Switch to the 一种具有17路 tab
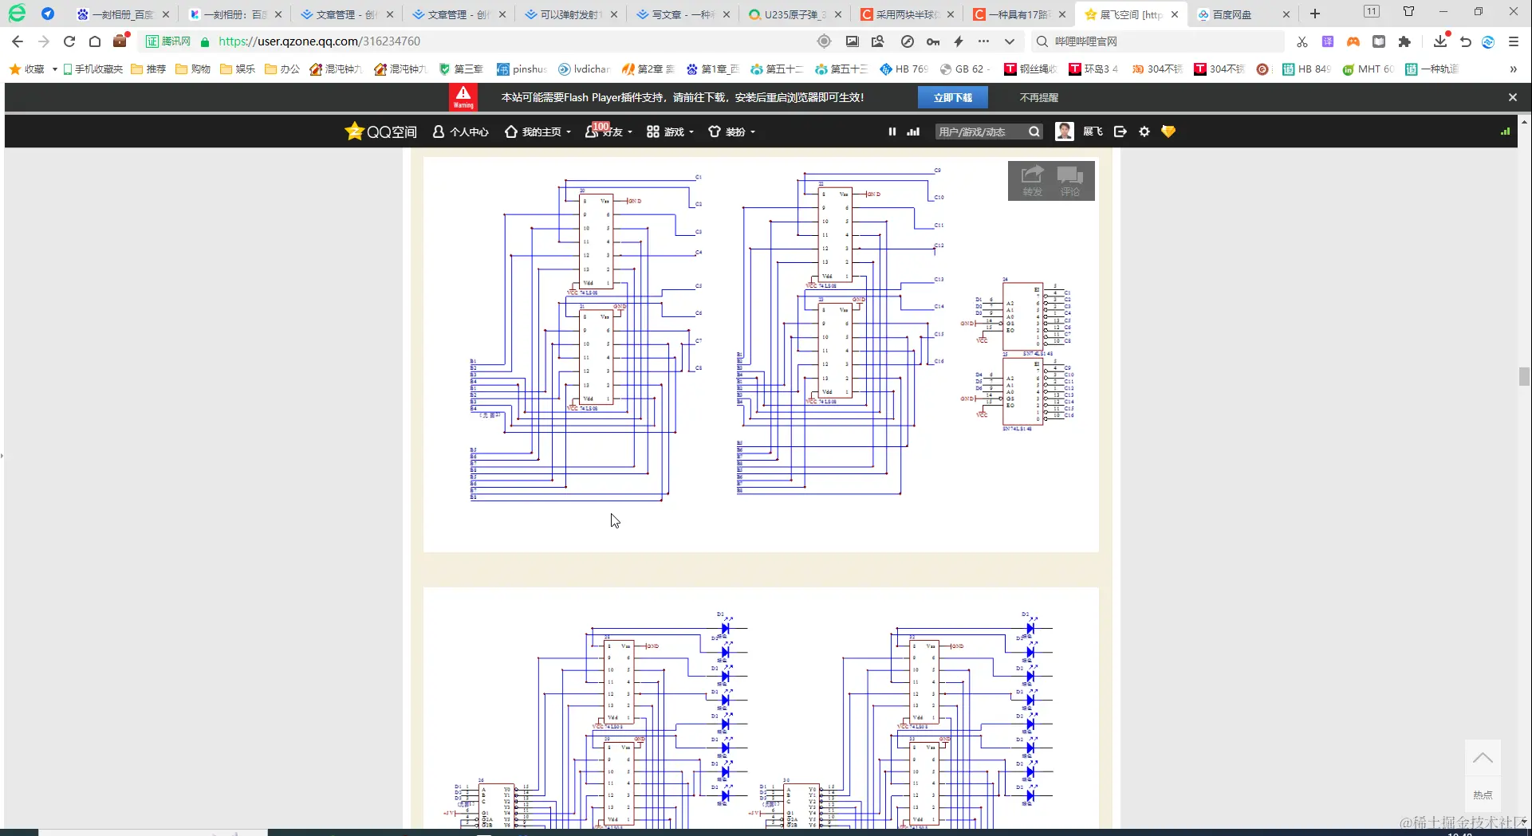The width and height of the screenshot is (1532, 836). [x=1018, y=14]
